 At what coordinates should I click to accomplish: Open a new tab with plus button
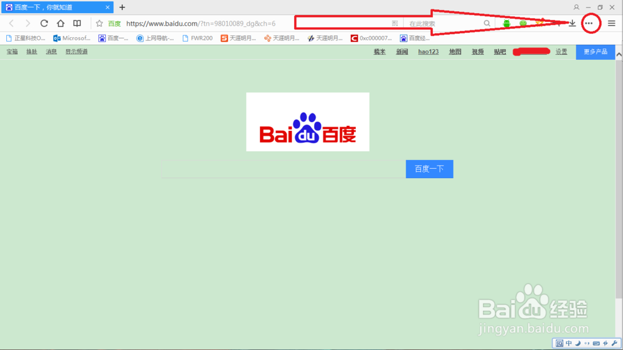(x=122, y=7)
